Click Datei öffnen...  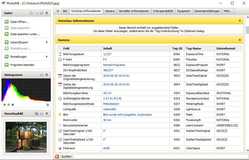19,22
